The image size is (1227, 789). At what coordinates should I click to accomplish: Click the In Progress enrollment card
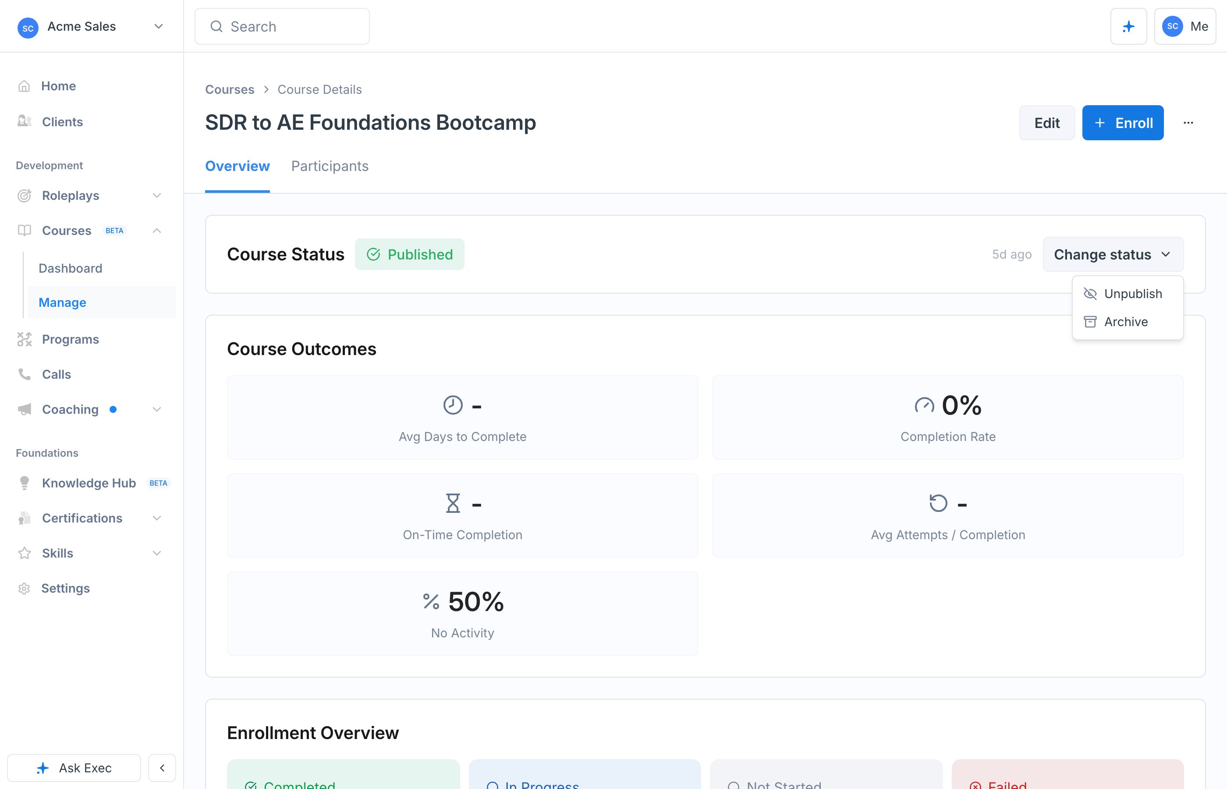click(x=585, y=774)
